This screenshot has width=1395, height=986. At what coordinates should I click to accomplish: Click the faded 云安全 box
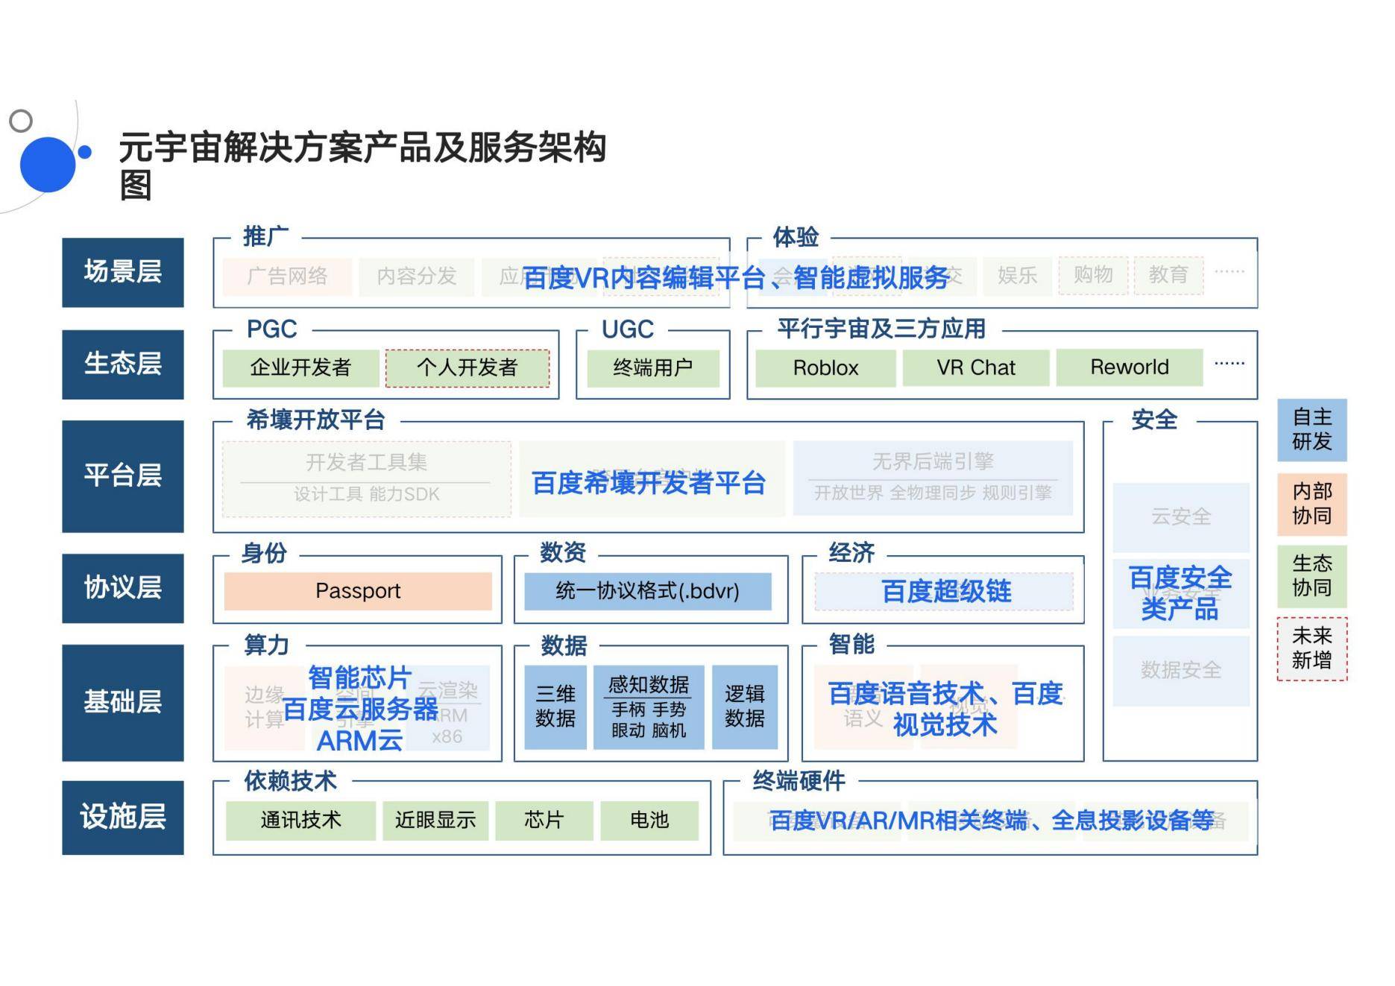click(1181, 517)
